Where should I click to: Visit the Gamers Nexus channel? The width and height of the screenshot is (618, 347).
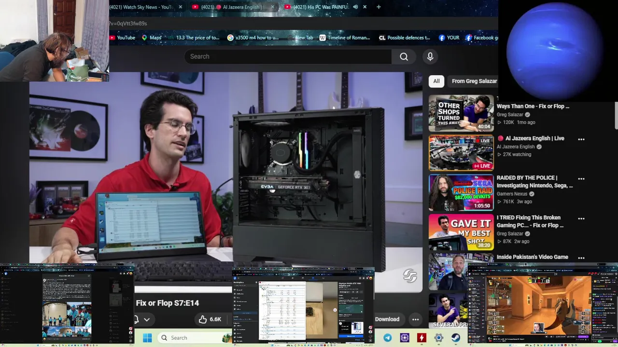512,194
